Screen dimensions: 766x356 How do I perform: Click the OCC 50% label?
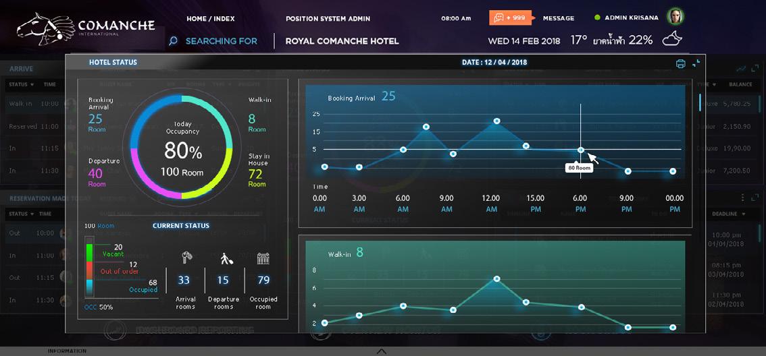point(99,307)
